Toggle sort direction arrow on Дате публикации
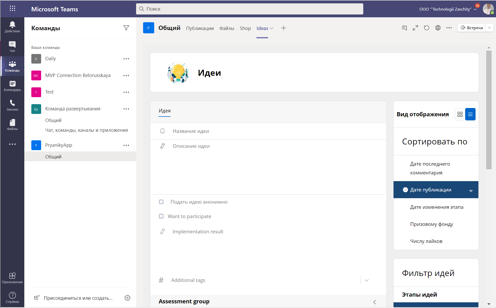496x308 pixels. 471,191
